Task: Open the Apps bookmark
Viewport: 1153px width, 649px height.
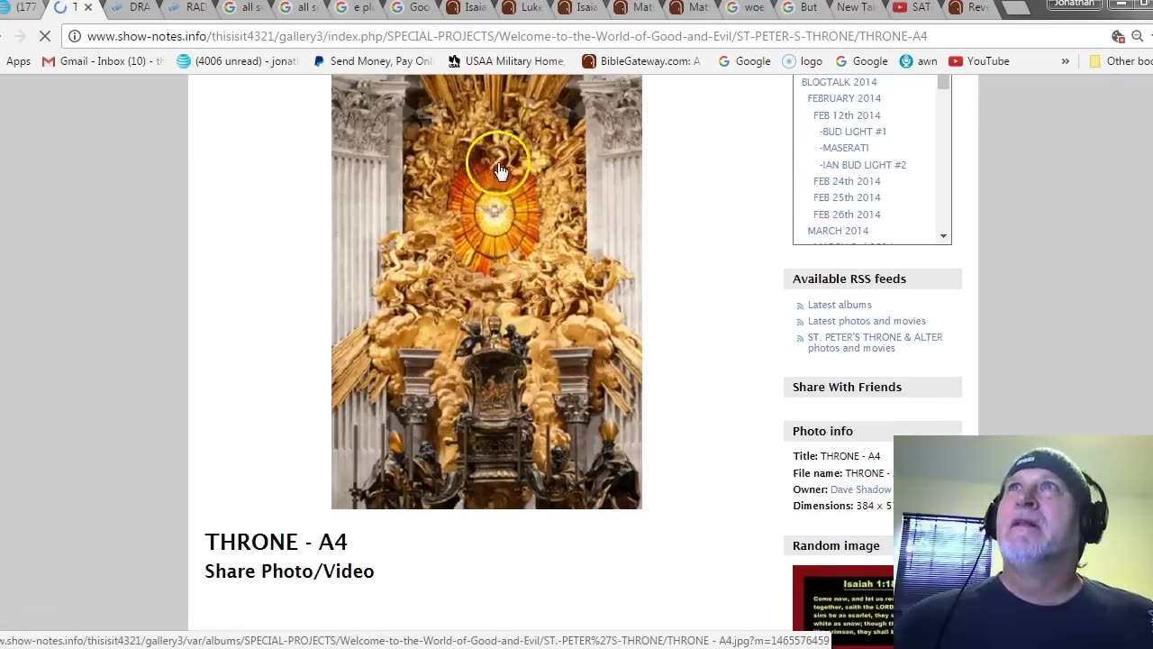Action: 18,61
